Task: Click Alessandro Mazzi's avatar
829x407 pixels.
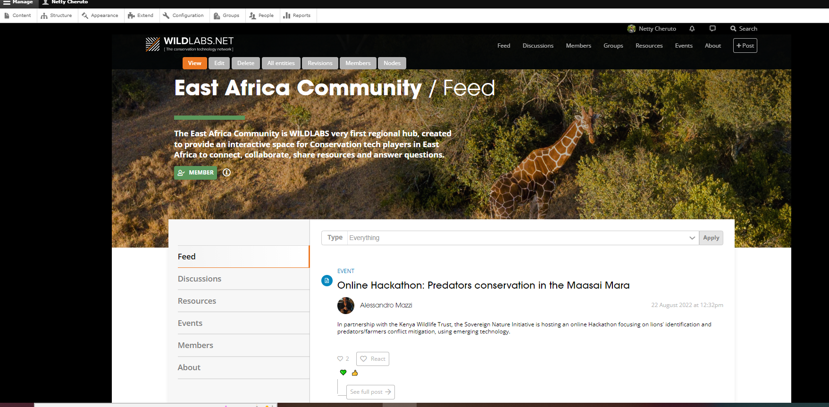Action: click(346, 306)
